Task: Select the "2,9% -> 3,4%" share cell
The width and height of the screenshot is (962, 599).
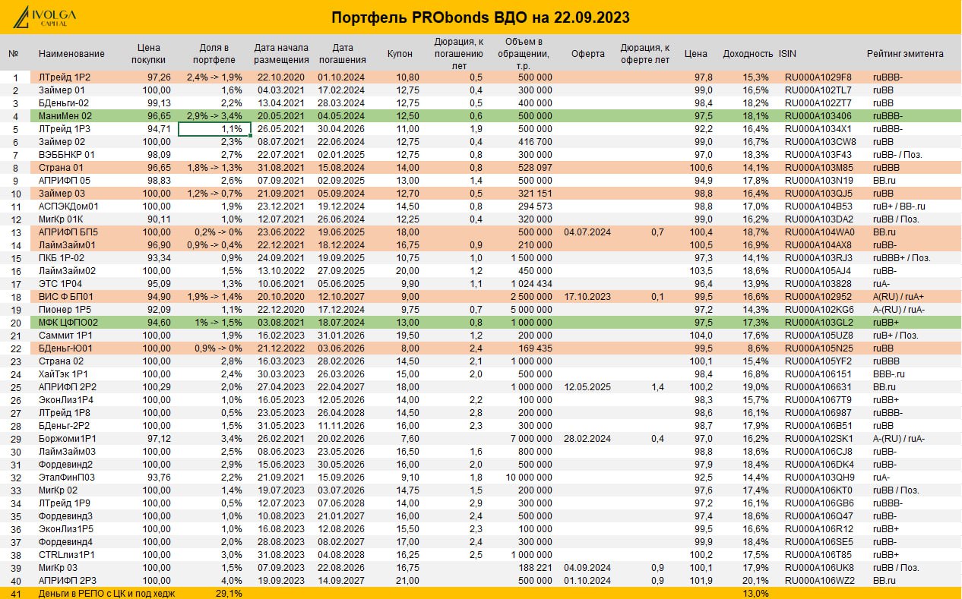Action: 215,116
